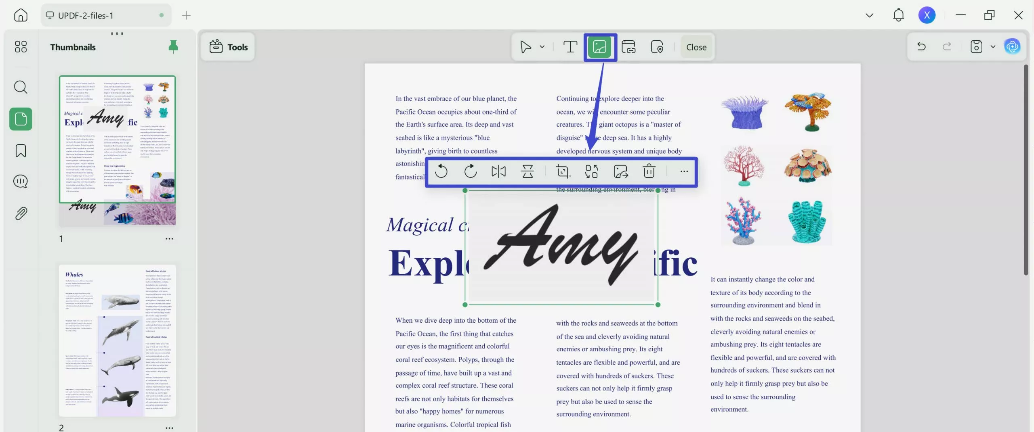
Task: Flip the selected image horizontally
Action: [x=498, y=171]
